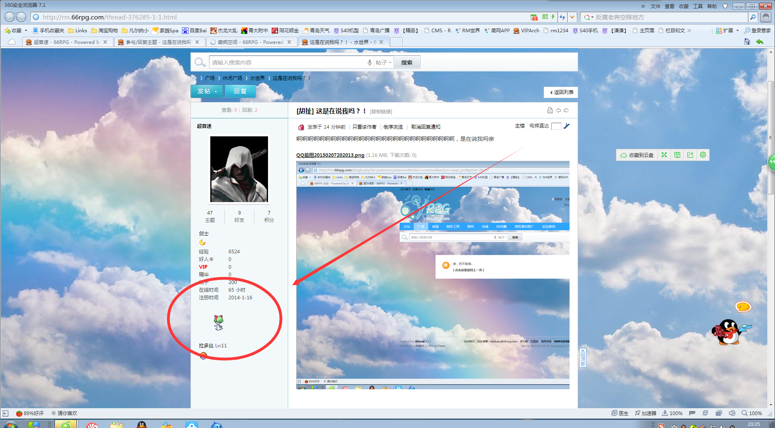Open the 工具 menu
Viewport: 775px width, 428px height.
point(698,6)
